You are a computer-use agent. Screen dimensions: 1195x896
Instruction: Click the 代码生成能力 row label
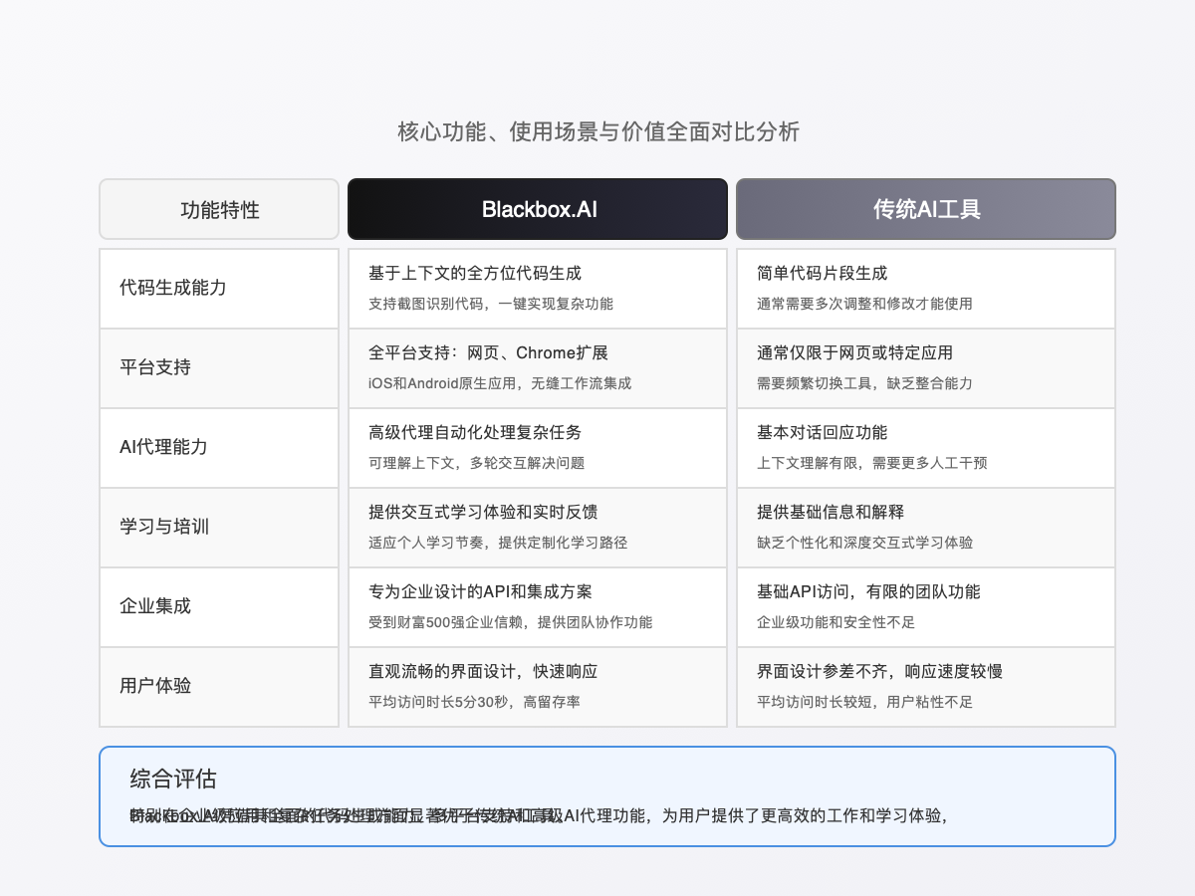tap(173, 288)
